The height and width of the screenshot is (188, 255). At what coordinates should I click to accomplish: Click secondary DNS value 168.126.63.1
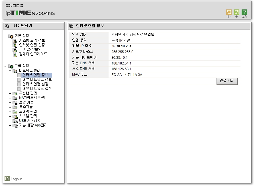[x=121, y=69]
